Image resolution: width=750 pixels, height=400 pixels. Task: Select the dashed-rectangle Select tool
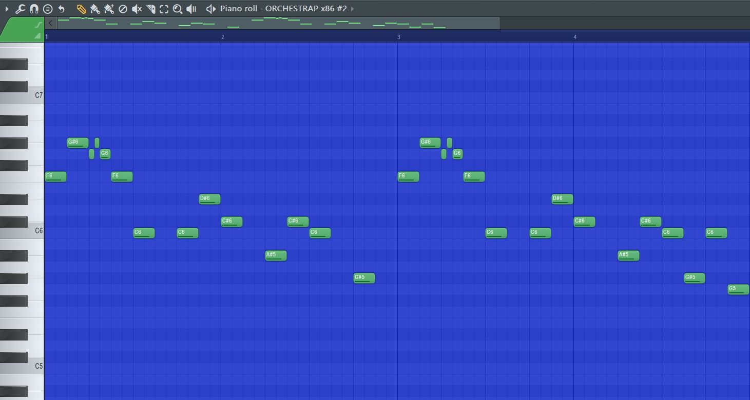[164, 9]
